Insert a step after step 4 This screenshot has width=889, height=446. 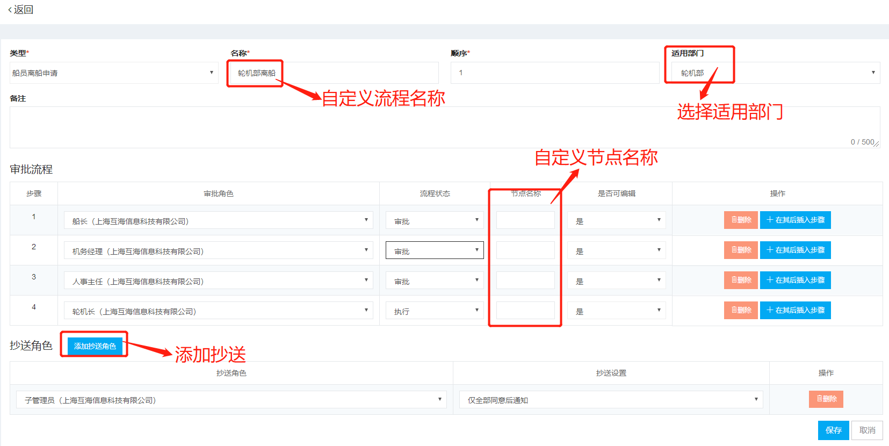[796, 310]
